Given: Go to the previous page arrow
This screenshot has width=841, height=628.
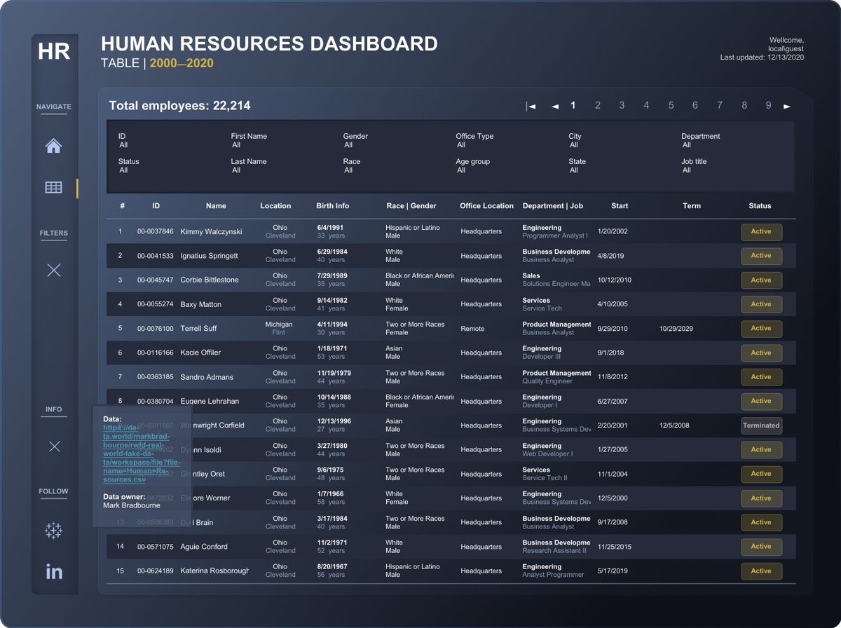Looking at the screenshot, I should click(x=555, y=107).
